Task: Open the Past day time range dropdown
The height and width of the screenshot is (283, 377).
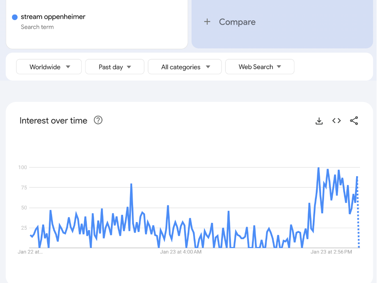Action: point(115,67)
